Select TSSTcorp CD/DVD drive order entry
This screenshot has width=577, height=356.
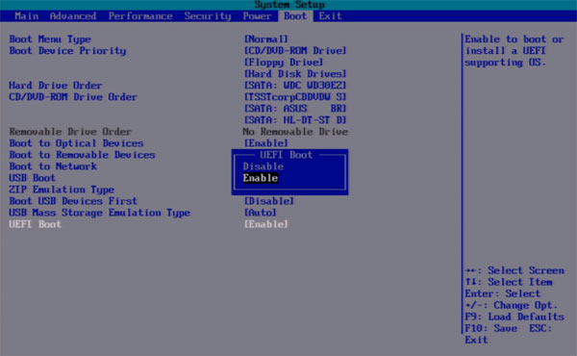tap(295, 97)
